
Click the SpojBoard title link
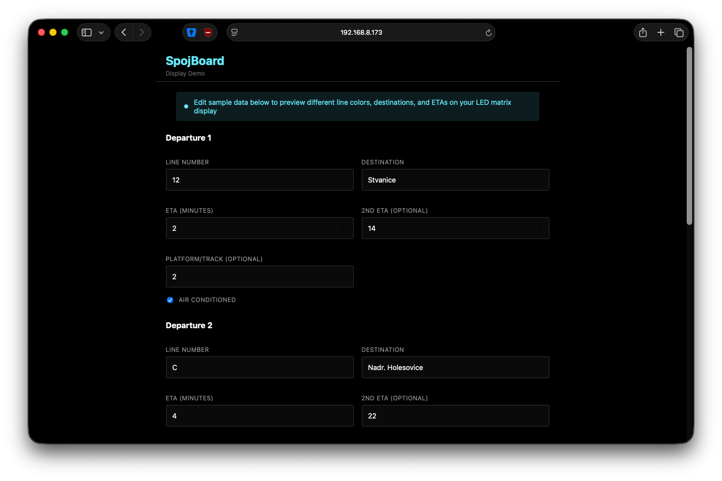tap(195, 61)
